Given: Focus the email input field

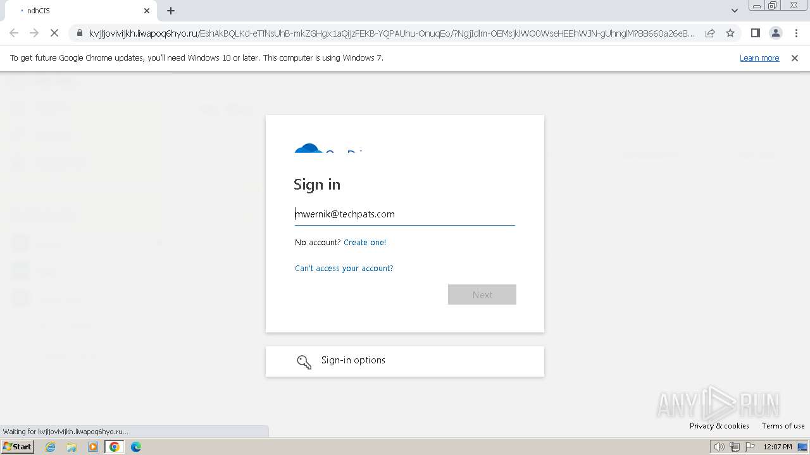Looking at the screenshot, I should (405, 214).
